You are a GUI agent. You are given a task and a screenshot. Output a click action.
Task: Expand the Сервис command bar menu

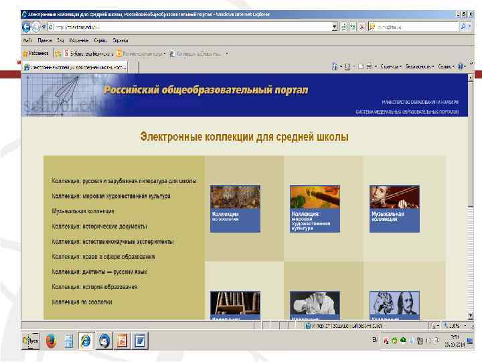[x=446, y=66]
